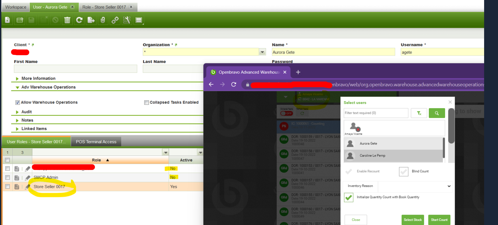
Task: Expand the Notes section
Action: [x=17, y=120]
